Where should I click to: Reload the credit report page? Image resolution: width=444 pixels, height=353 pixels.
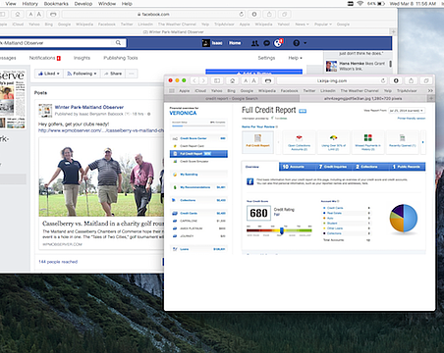point(383,80)
